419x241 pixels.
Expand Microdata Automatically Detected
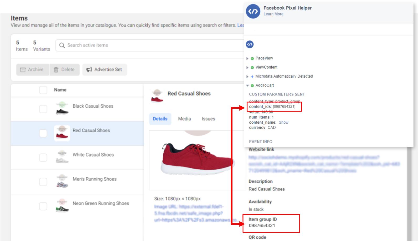(247, 77)
